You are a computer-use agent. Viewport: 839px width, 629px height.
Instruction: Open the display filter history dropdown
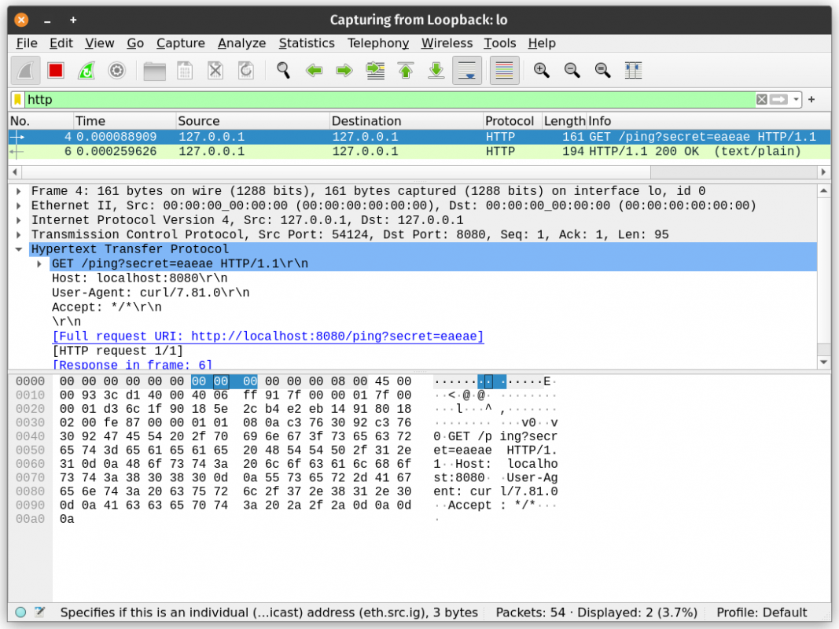coord(797,100)
